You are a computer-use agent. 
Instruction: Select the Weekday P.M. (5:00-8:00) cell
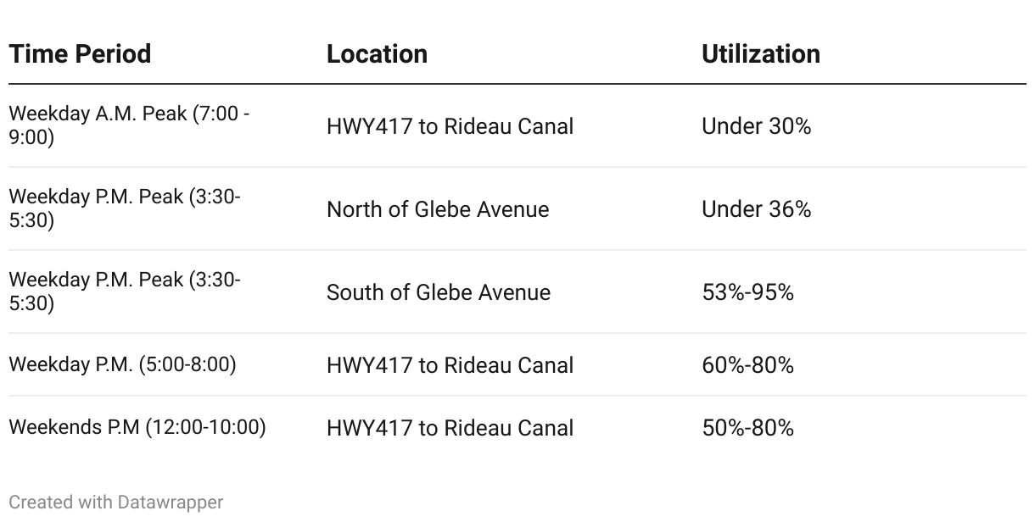point(122,364)
